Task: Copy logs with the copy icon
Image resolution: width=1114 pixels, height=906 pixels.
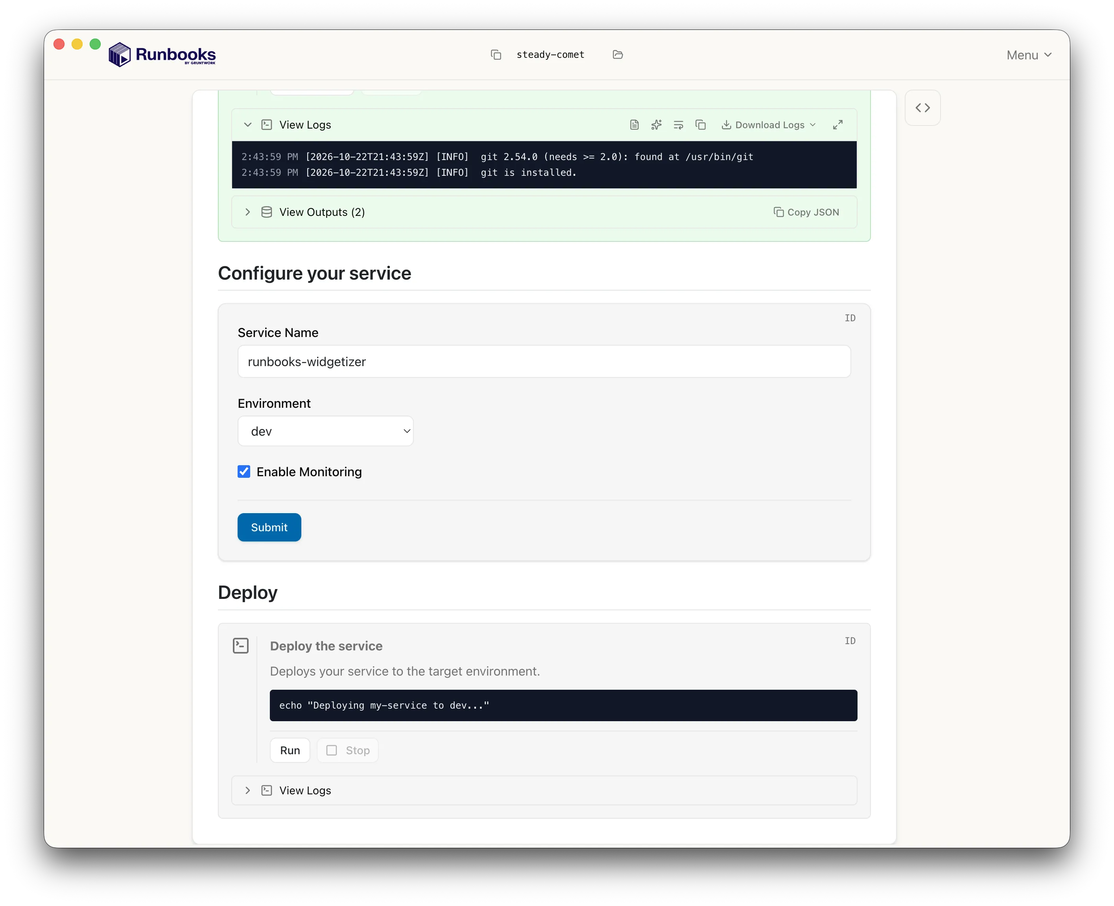Action: coord(701,125)
